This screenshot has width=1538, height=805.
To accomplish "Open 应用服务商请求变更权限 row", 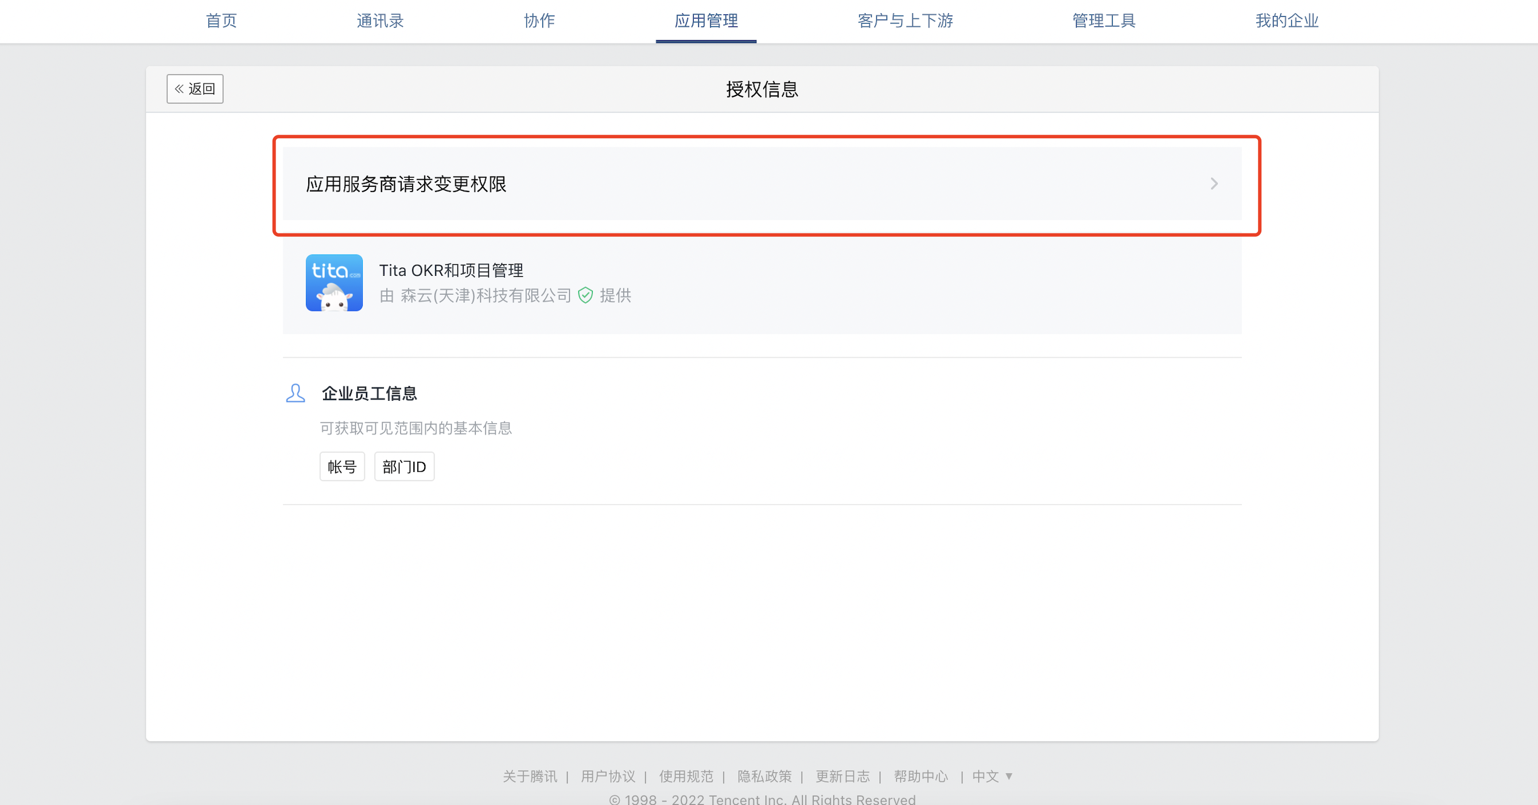I will click(762, 183).
